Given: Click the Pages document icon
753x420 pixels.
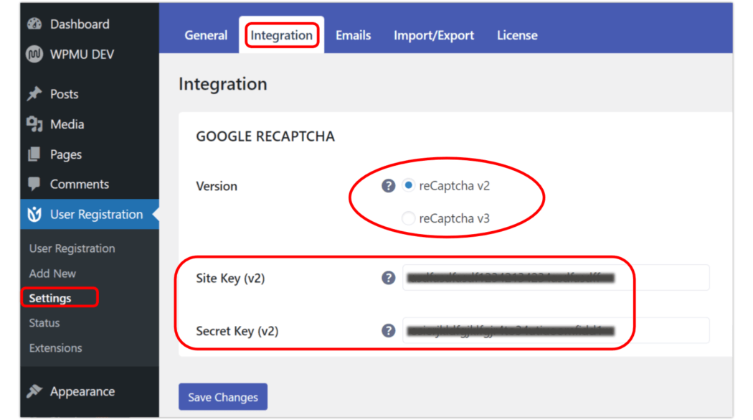Looking at the screenshot, I should click(x=34, y=154).
